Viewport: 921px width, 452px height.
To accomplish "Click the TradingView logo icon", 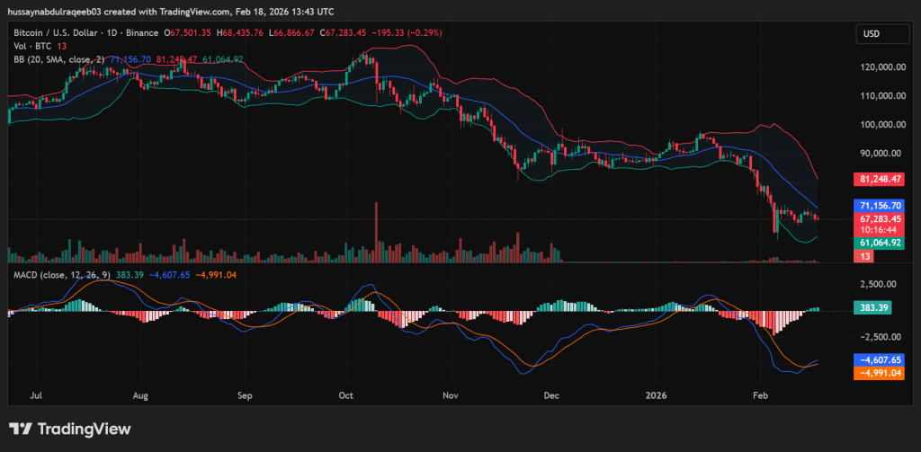I will pyautogui.click(x=20, y=430).
